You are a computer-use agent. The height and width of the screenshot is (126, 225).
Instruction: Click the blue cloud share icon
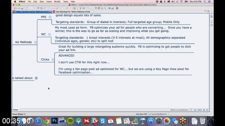pyautogui.click(x=109, y=8)
